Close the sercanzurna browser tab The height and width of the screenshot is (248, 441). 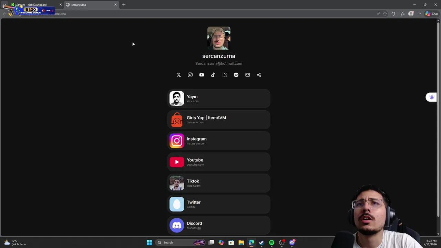click(115, 4)
